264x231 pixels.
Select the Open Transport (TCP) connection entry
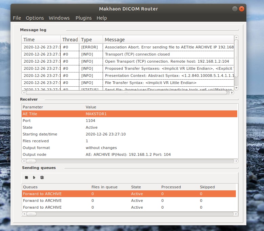[x=128, y=61]
